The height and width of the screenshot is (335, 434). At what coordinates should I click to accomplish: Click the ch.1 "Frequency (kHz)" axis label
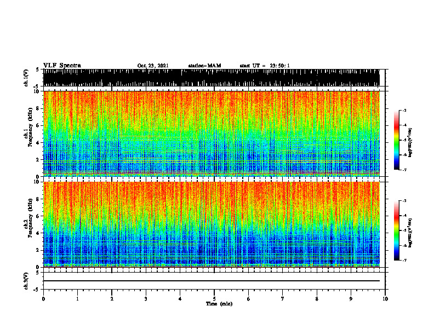30,127
